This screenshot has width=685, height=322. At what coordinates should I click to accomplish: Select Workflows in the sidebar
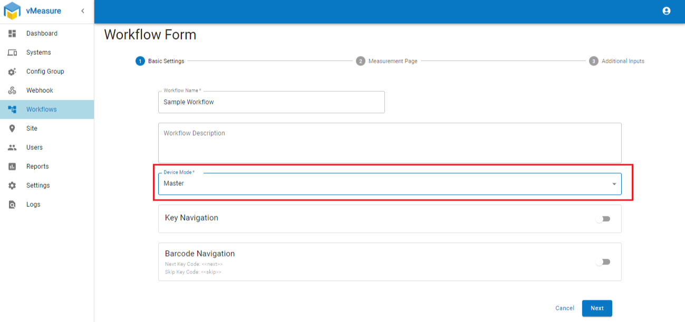coord(47,109)
